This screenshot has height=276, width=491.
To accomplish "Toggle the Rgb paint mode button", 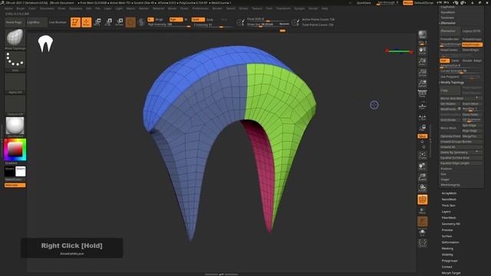I will [176, 19].
